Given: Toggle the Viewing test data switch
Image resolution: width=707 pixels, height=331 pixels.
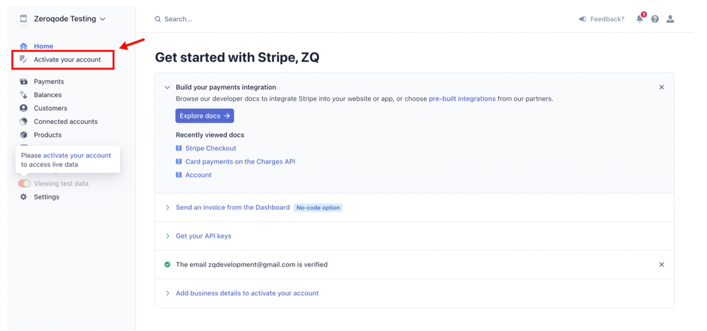Looking at the screenshot, I should click(24, 183).
